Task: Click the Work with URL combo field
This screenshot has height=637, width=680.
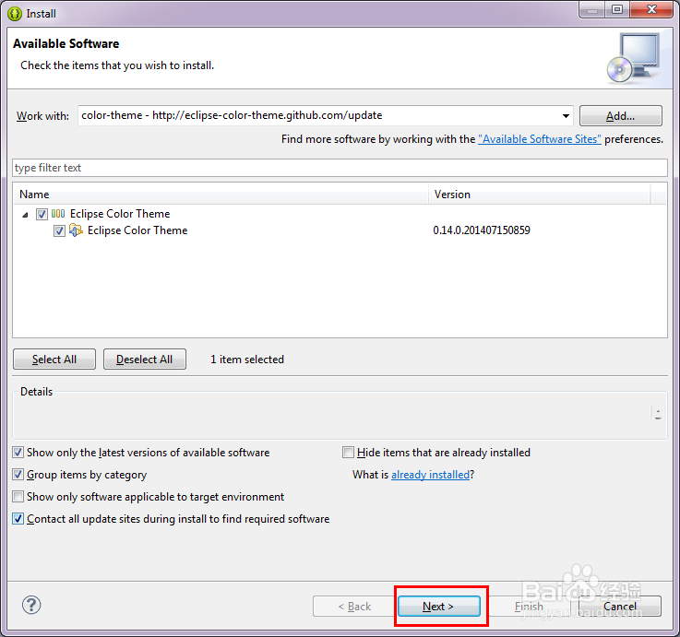Action: [x=326, y=116]
